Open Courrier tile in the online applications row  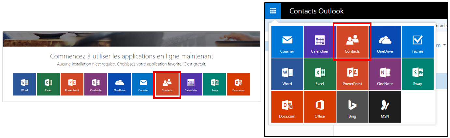coord(143,84)
